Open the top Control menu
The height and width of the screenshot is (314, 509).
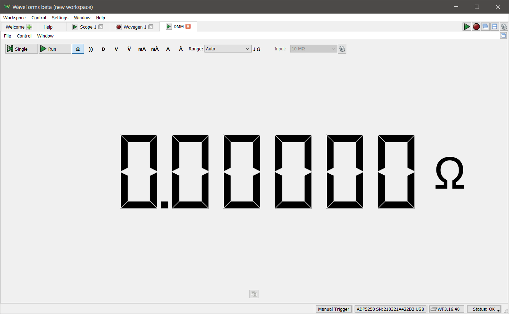(x=39, y=18)
